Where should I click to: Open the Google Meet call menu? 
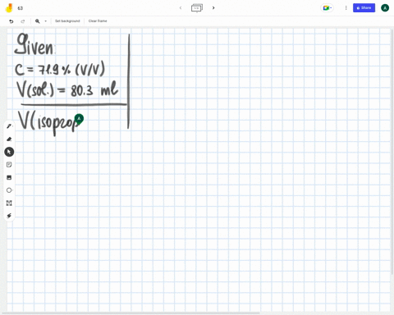click(x=327, y=8)
